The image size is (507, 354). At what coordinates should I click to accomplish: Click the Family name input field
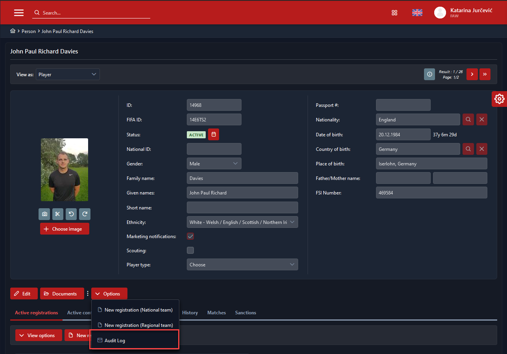tap(242, 178)
